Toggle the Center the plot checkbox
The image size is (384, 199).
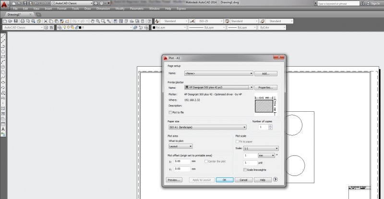click(x=206, y=161)
